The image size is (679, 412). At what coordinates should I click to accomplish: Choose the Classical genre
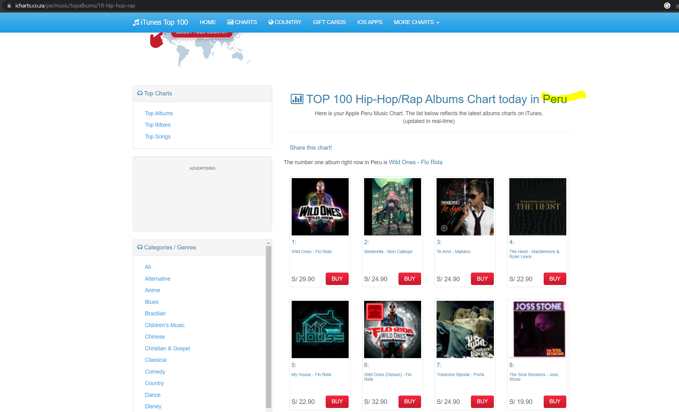point(156,360)
